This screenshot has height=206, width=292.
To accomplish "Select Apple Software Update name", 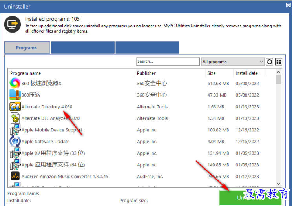I will point(45,142).
